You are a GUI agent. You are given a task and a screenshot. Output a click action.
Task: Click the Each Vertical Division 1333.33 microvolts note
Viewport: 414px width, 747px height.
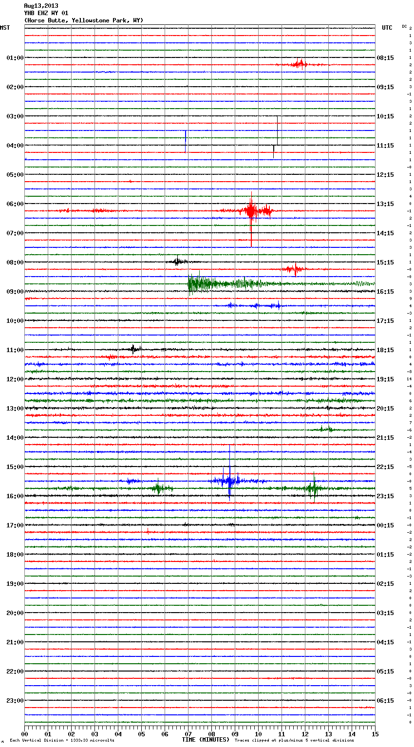click(x=62, y=741)
